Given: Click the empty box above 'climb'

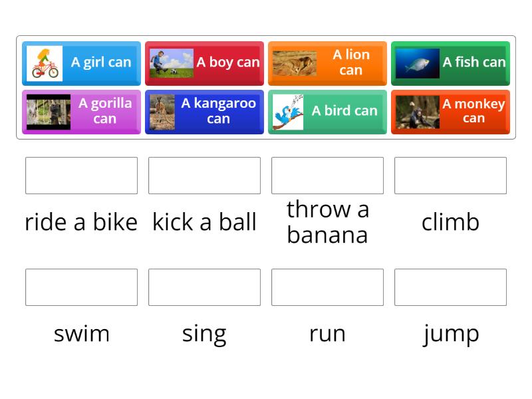Looking at the screenshot, I should click(450, 176).
